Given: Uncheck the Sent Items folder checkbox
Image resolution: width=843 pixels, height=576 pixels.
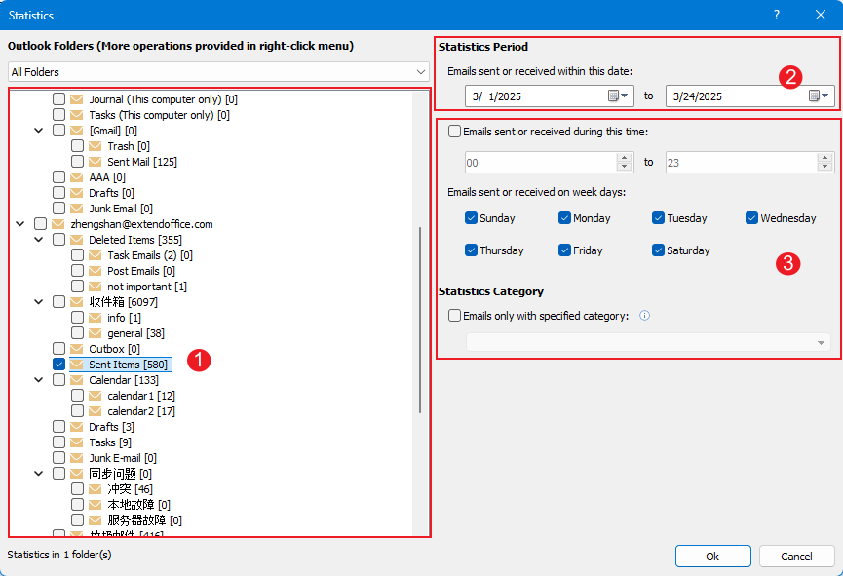Looking at the screenshot, I should point(59,365).
